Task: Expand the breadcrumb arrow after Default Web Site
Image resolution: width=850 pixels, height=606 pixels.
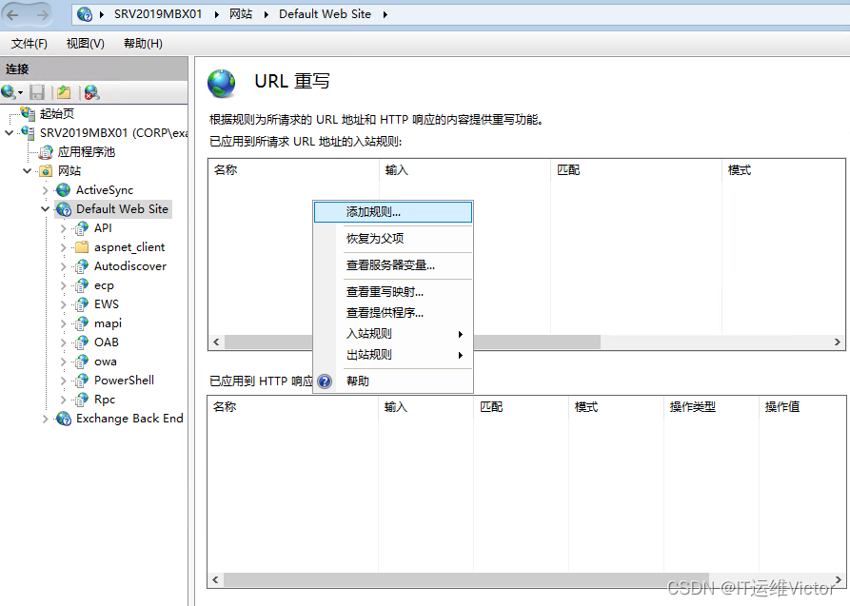Action: (x=385, y=14)
